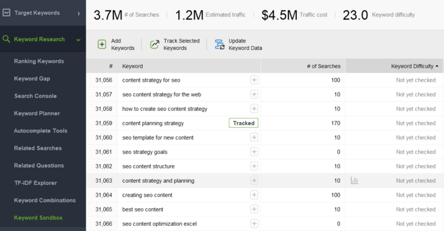Open Ranking Keywords in sidebar
444x231 pixels.
(39, 61)
